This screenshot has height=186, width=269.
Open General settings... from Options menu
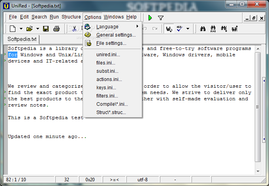point(112,35)
